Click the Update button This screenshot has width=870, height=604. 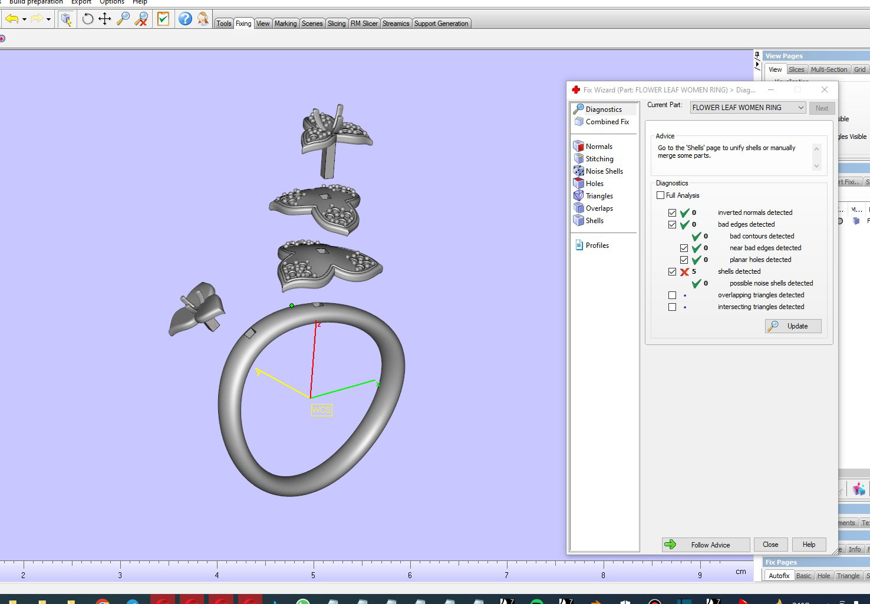(x=793, y=326)
